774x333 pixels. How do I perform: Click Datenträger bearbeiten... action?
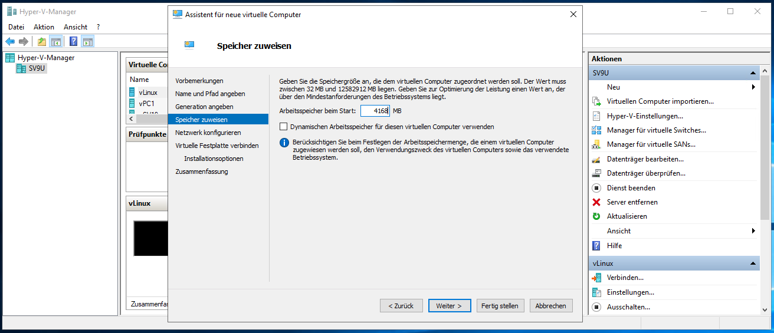(x=645, y=159)
